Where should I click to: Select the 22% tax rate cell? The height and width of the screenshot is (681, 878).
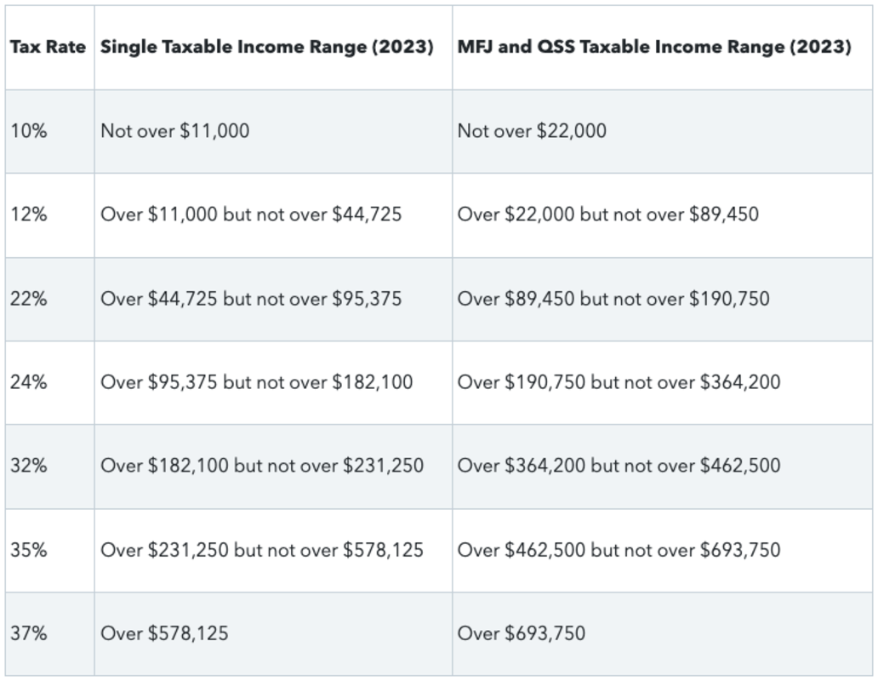click(x=29, y=299)
